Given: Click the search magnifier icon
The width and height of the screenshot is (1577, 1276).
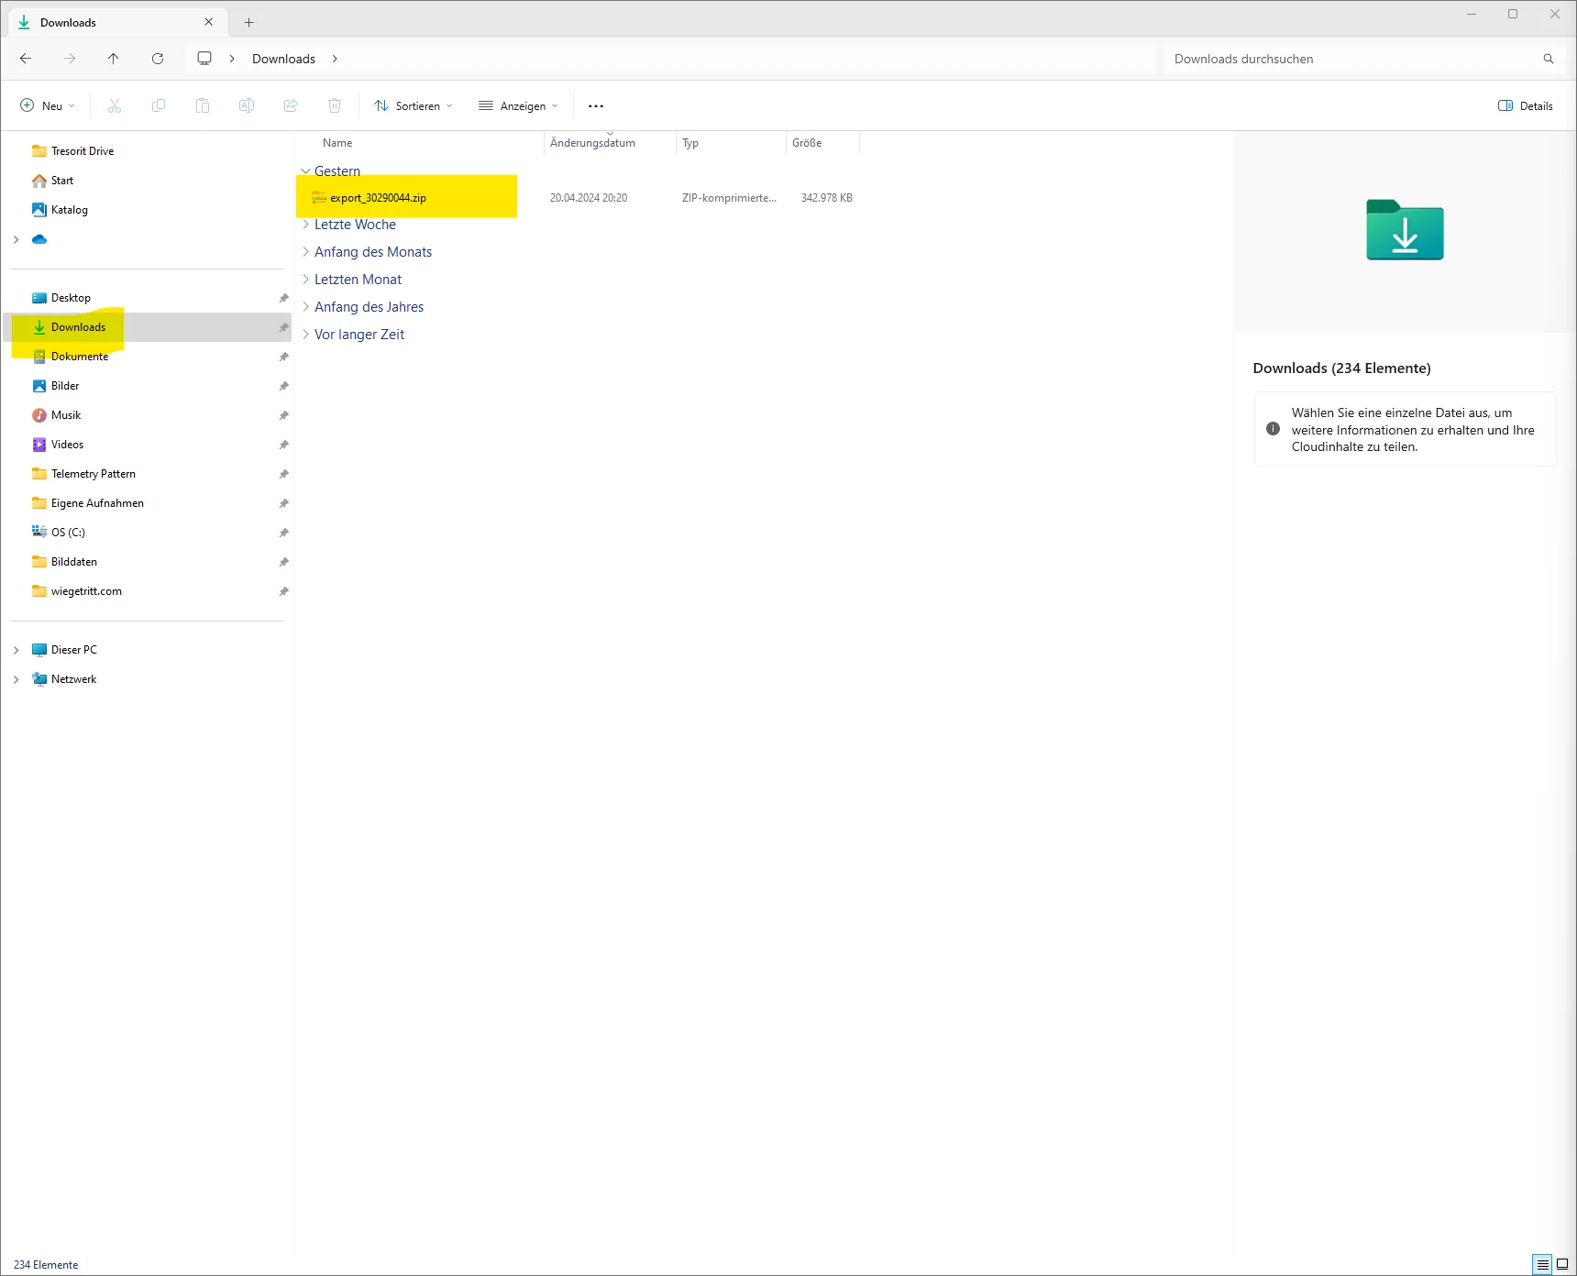Looking at the screenshot, I should (x=1549, y=59).
